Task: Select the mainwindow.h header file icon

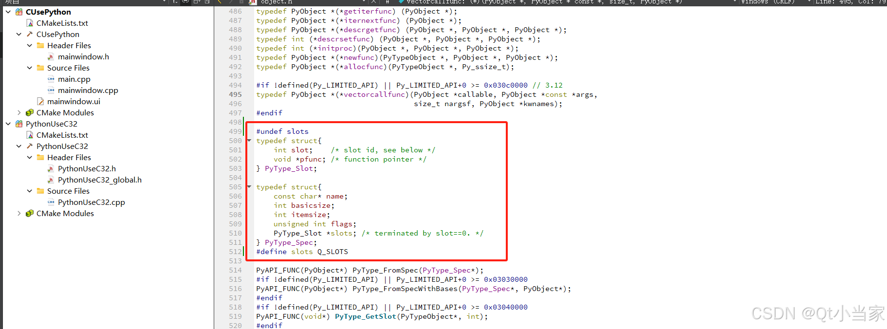Action: point(51,56)
